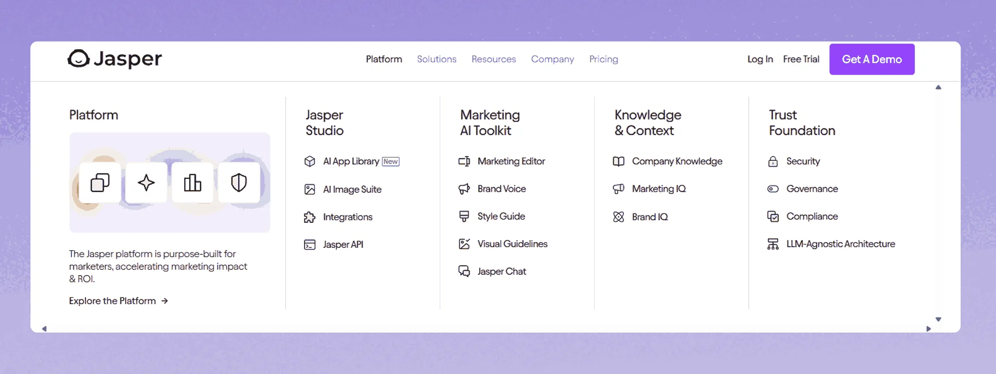This screenshot has height=374, width=996.
Task: Click the arrow after Explore the Platform
Action: coord(164,301)
